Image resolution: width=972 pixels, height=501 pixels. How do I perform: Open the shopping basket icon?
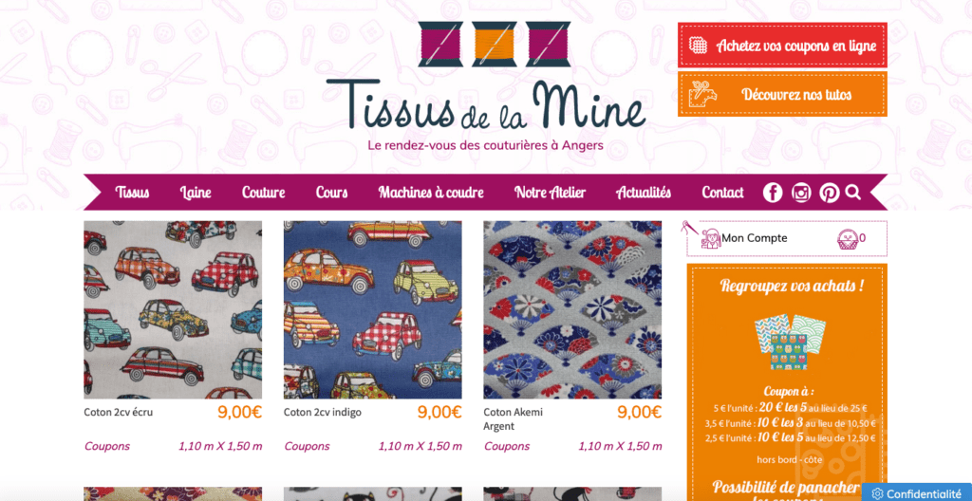pyautogui.click(x=847, y=239)
